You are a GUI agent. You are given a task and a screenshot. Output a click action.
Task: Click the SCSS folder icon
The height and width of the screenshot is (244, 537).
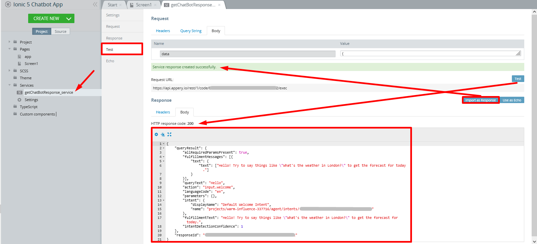tap(15, 71)
